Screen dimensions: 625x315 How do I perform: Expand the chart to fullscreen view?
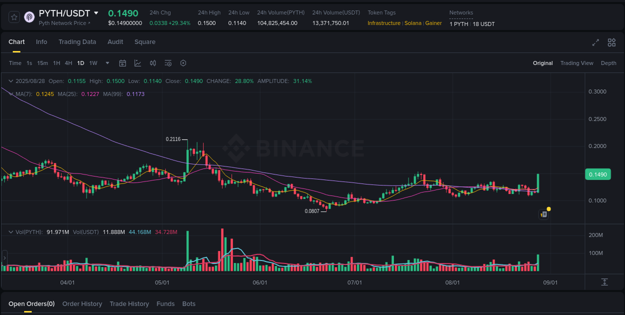point(595,42)
